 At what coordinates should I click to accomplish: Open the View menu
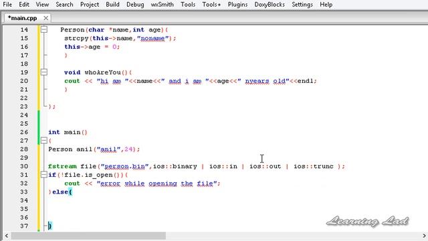click(42, 5)
